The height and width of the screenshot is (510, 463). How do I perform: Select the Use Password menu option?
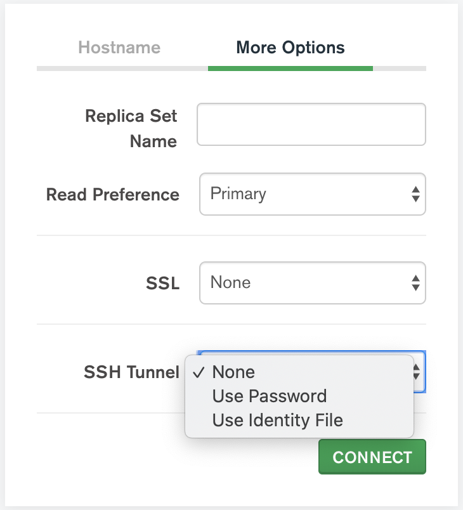click(270, 396)
